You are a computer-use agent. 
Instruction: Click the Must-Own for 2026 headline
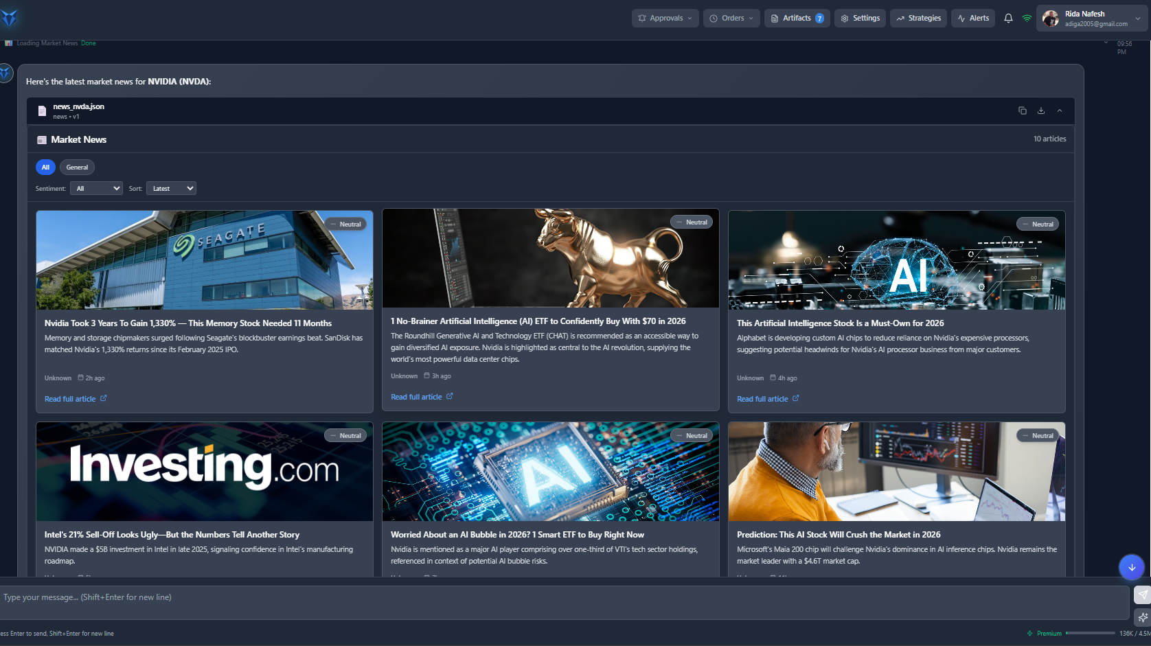click(x=841, y=323)
